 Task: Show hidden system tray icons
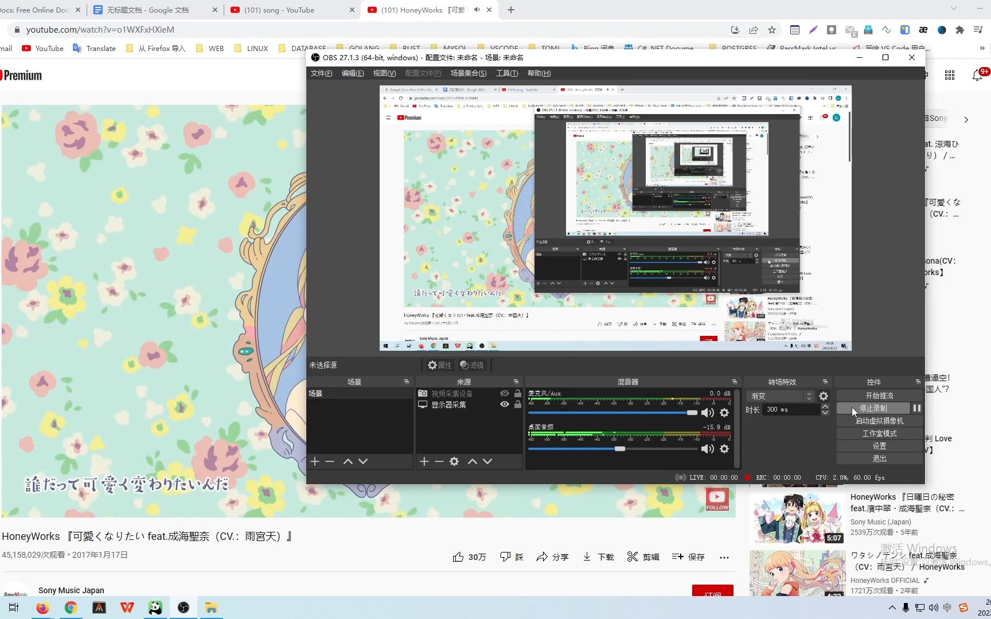[x=892, y=608]
